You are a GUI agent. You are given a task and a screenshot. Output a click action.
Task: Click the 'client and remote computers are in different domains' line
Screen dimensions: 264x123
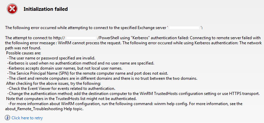click(x=102, y=78)
